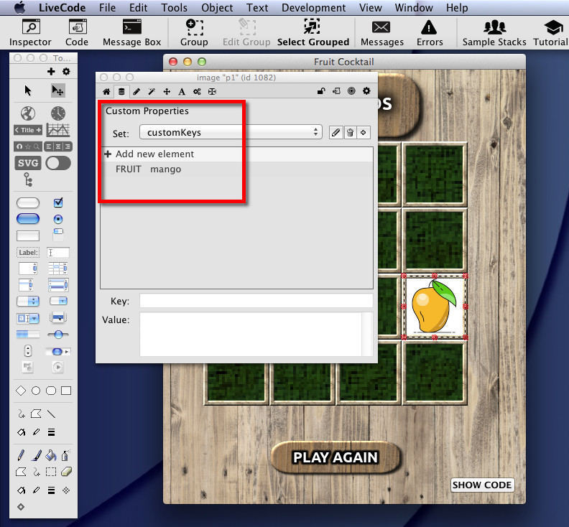Click the switch toggle widget in palette
Screen dimensions: 569x527
(58, 163)
